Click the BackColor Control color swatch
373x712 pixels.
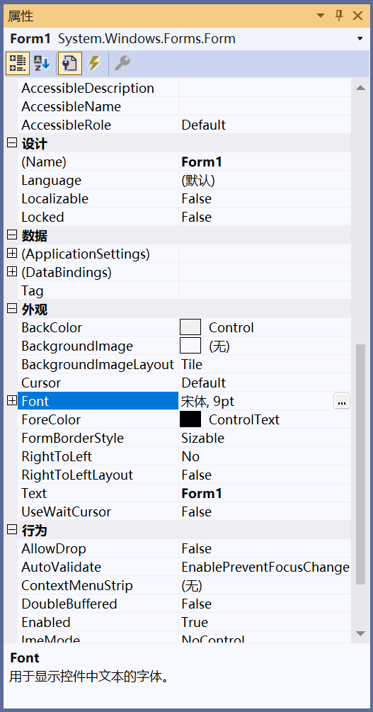(190, 327)
